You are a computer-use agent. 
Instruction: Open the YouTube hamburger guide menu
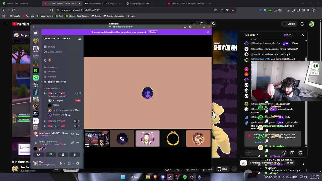click(x=6, y=24)
